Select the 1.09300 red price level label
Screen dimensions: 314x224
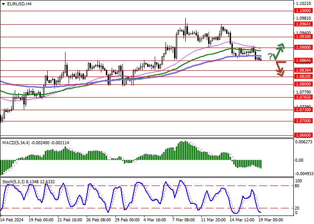pyautogui.click(x=303, y=37)
